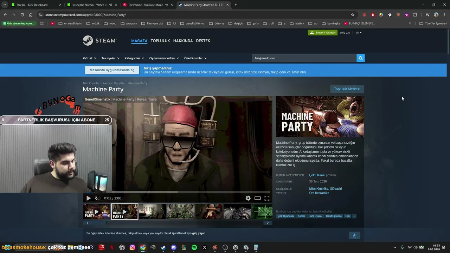Open the Steam app in the taskbar
Image resolution: width=450 pixels, height=253 pixels.
pyautogui.click(x=163, y=247)
